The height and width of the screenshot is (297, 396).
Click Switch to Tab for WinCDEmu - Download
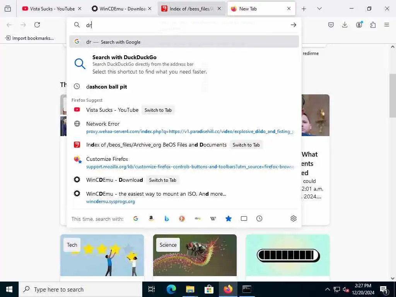(x=162, y=180)
